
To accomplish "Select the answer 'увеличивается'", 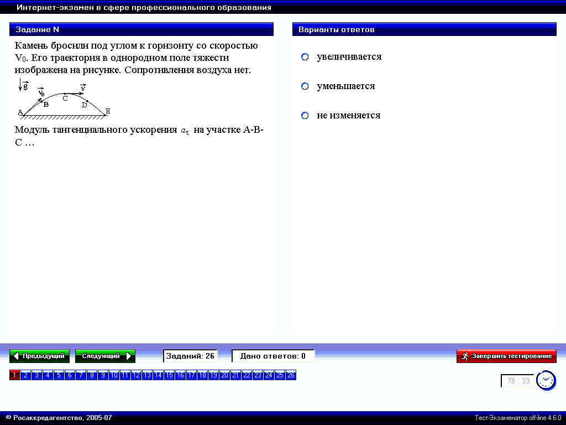I will click(305, 57).
